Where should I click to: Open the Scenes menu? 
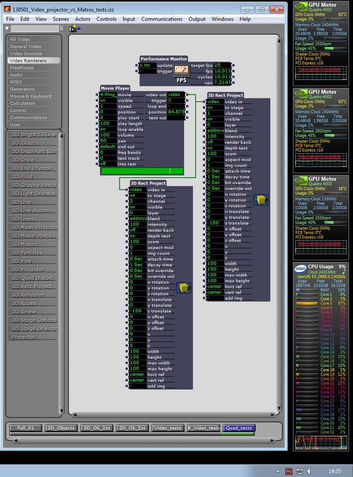coord(61,19)
